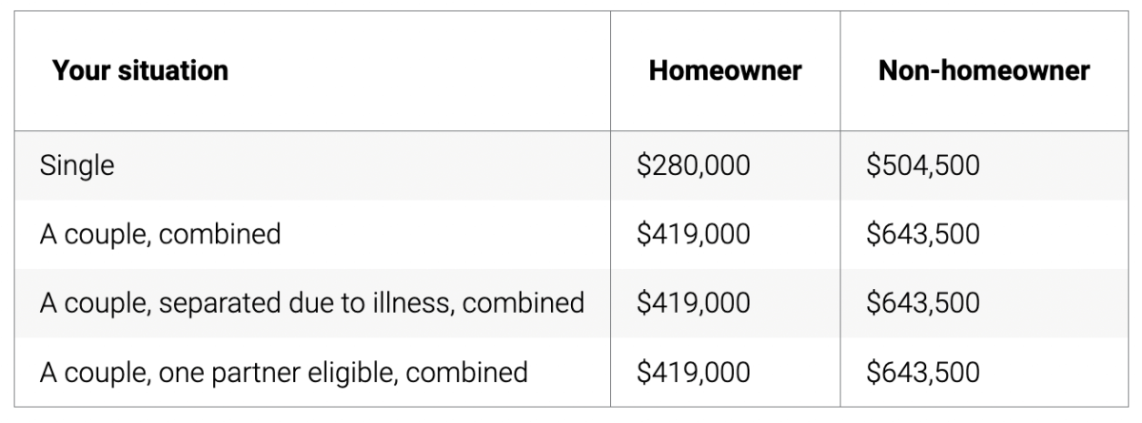Click the 'Your situation' column header
The height and width of the screenshot is (423, 1142).
click(x=140, y=70)
